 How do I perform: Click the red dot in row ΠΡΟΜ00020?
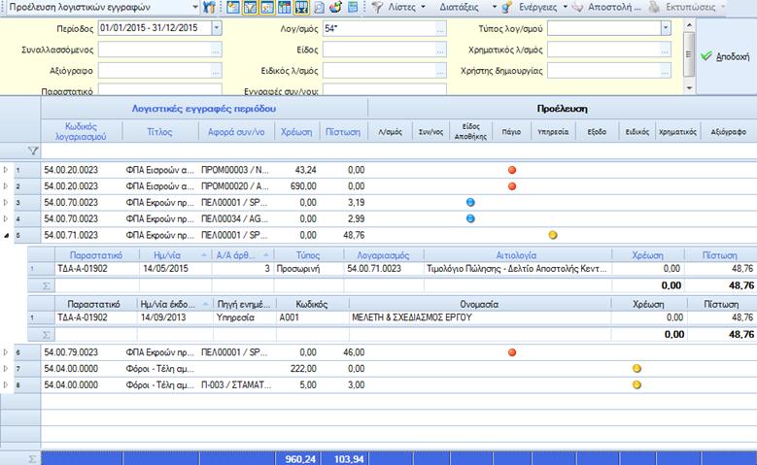(512, 186)
